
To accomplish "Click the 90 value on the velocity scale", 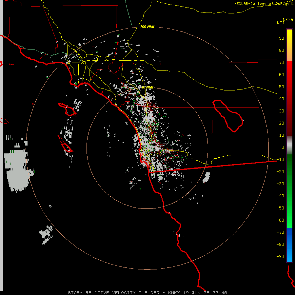I will 282,38.
